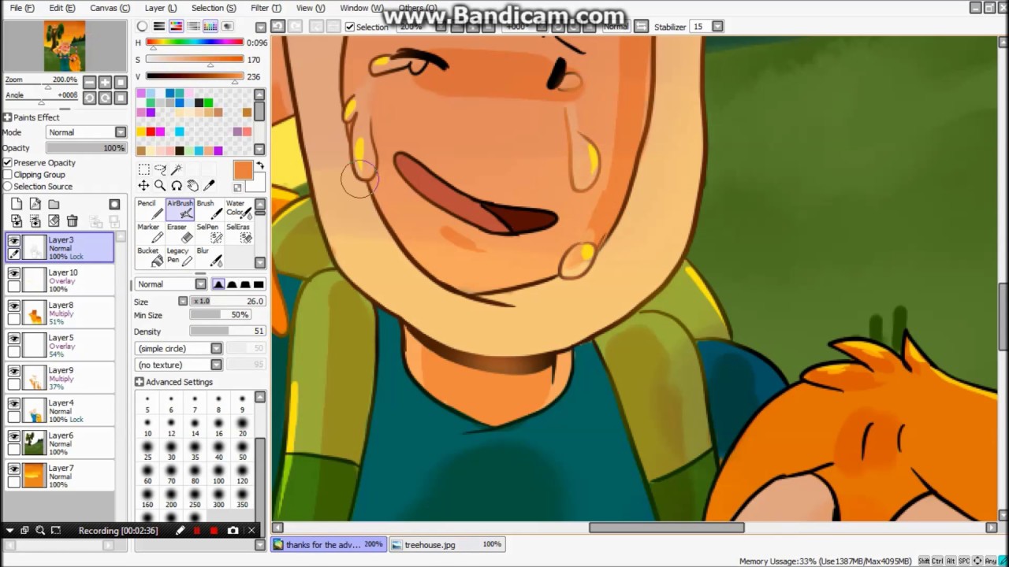Collapse the Advanced Settings section

140,382
